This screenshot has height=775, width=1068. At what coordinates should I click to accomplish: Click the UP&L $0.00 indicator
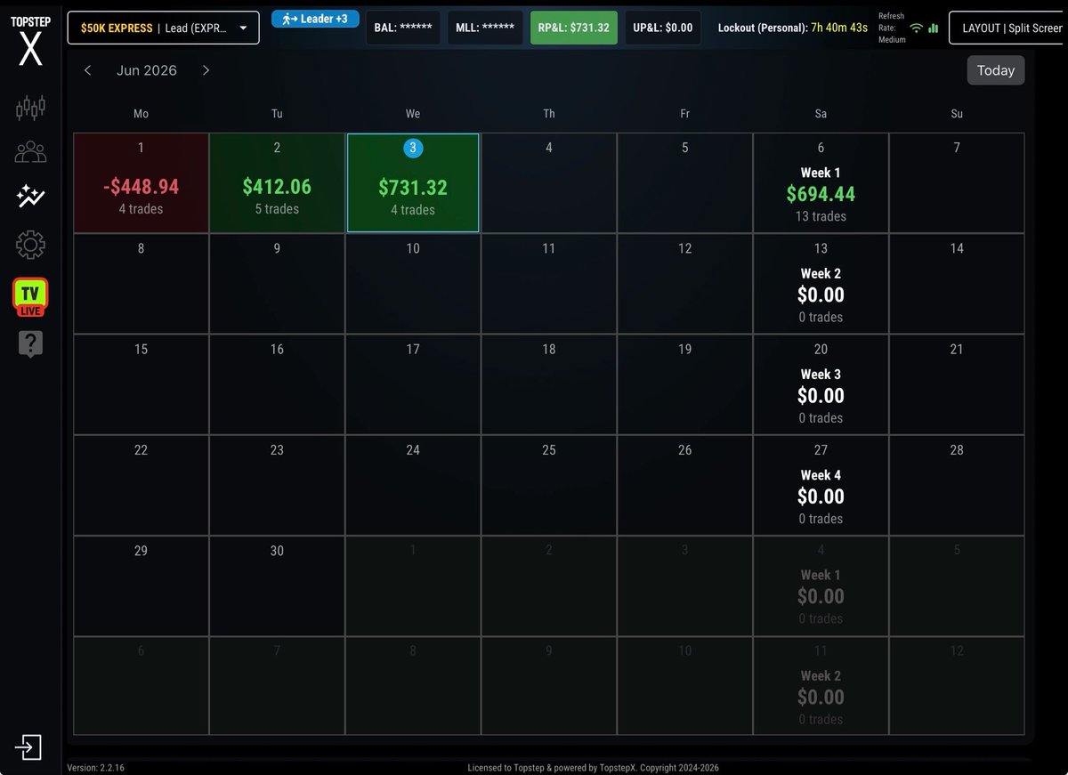(x=663, y=28)
